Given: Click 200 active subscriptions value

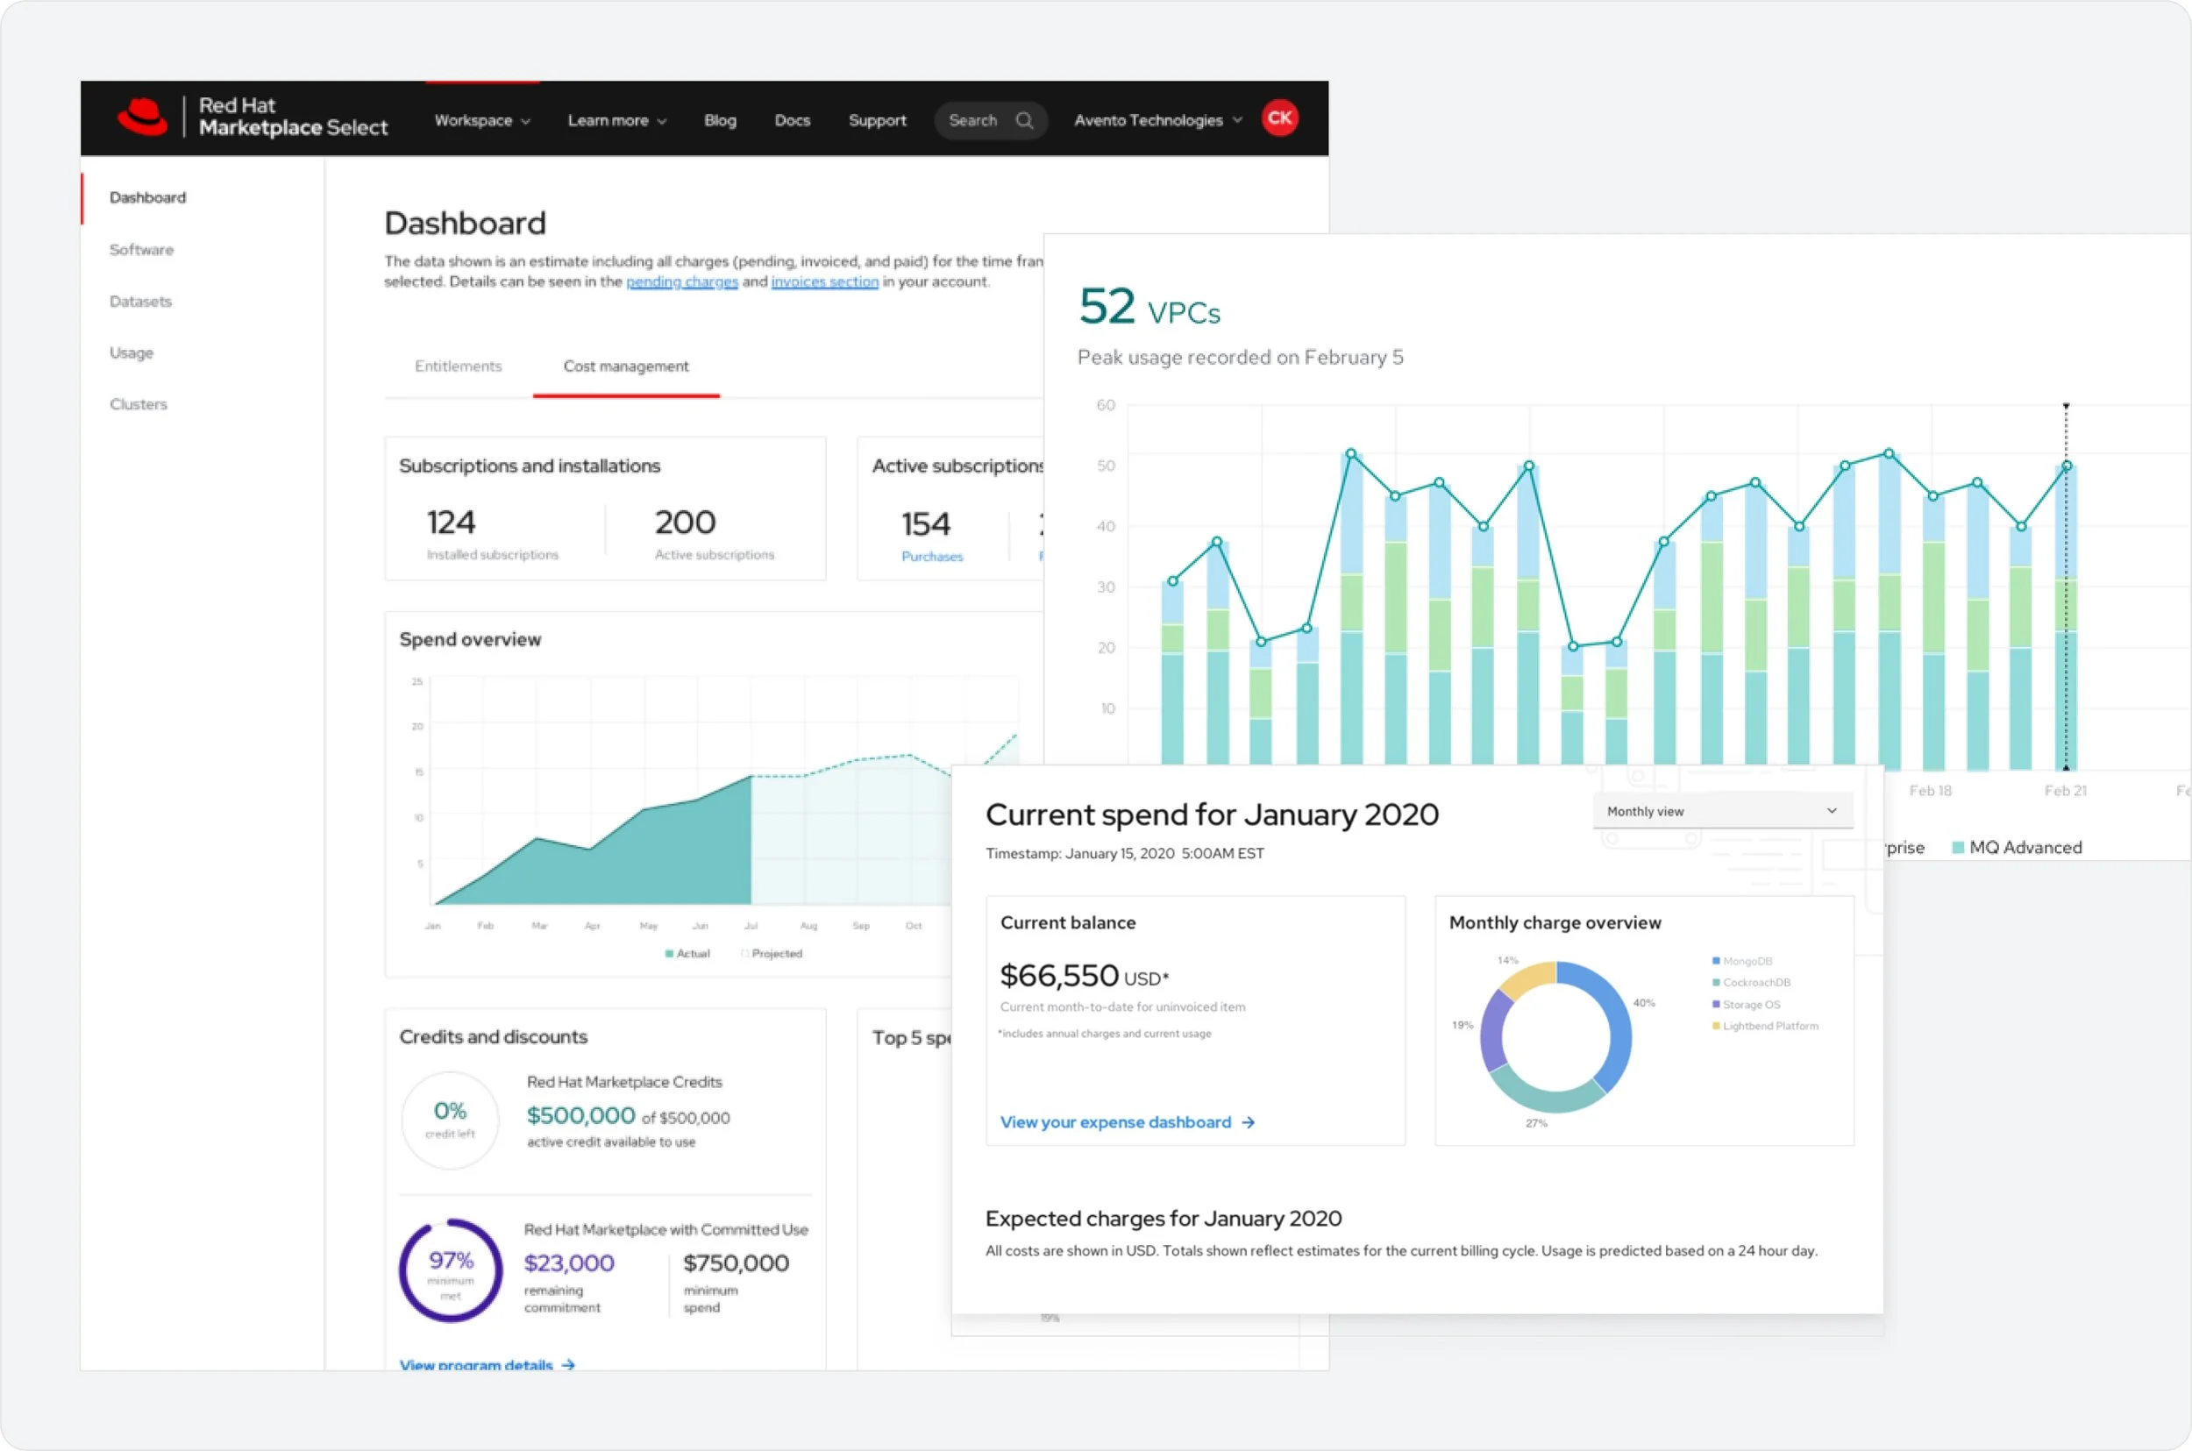Looking at the screenshot, I should pyautogui.click(x=685, y=523).
